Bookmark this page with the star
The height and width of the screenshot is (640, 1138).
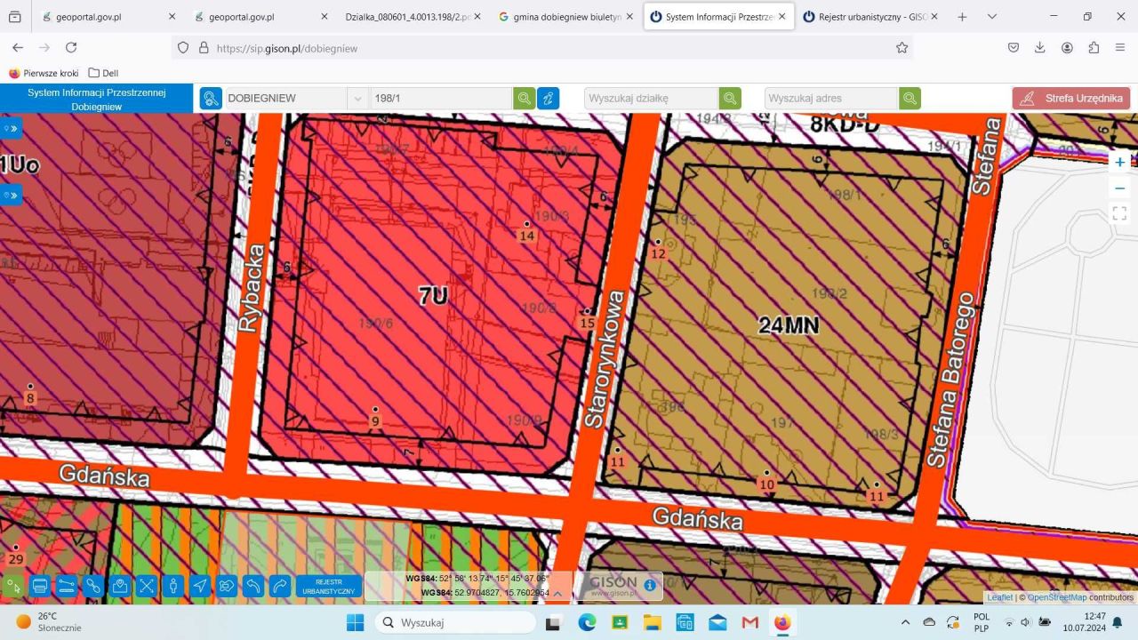(902, 48)
